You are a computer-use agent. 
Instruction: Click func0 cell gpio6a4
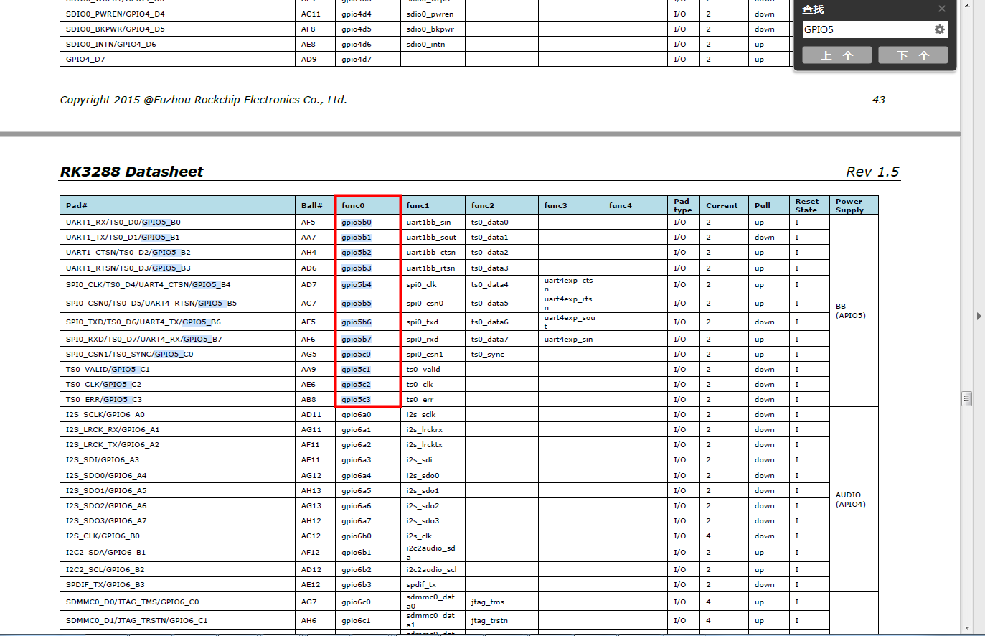point(357,476)
